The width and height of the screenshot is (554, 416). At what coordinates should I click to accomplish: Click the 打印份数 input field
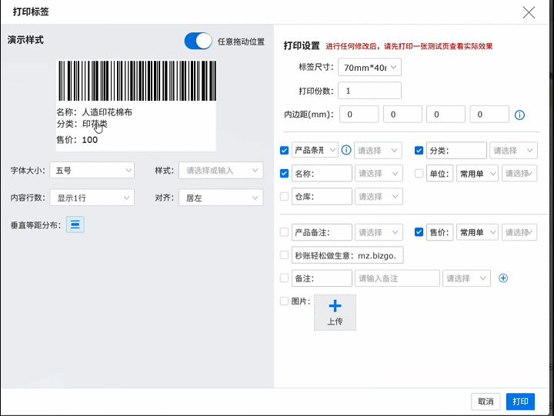pos(369,91)
